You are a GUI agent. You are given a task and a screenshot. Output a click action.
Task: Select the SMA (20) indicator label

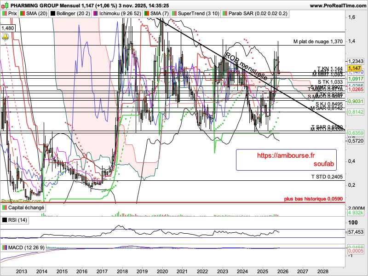[36, 14]
